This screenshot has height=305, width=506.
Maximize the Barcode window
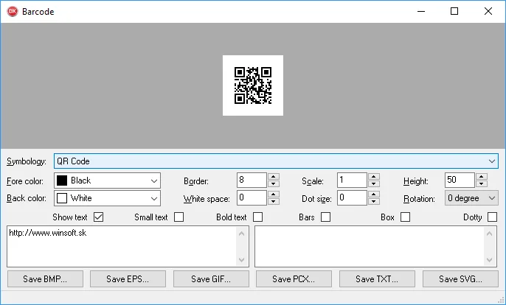pyautogui.click(x=454, y=11)
